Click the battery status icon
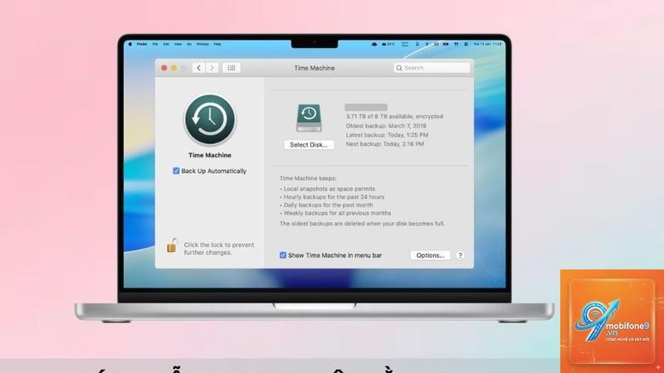This screenshot has height=373, width=664. point(446,44)
